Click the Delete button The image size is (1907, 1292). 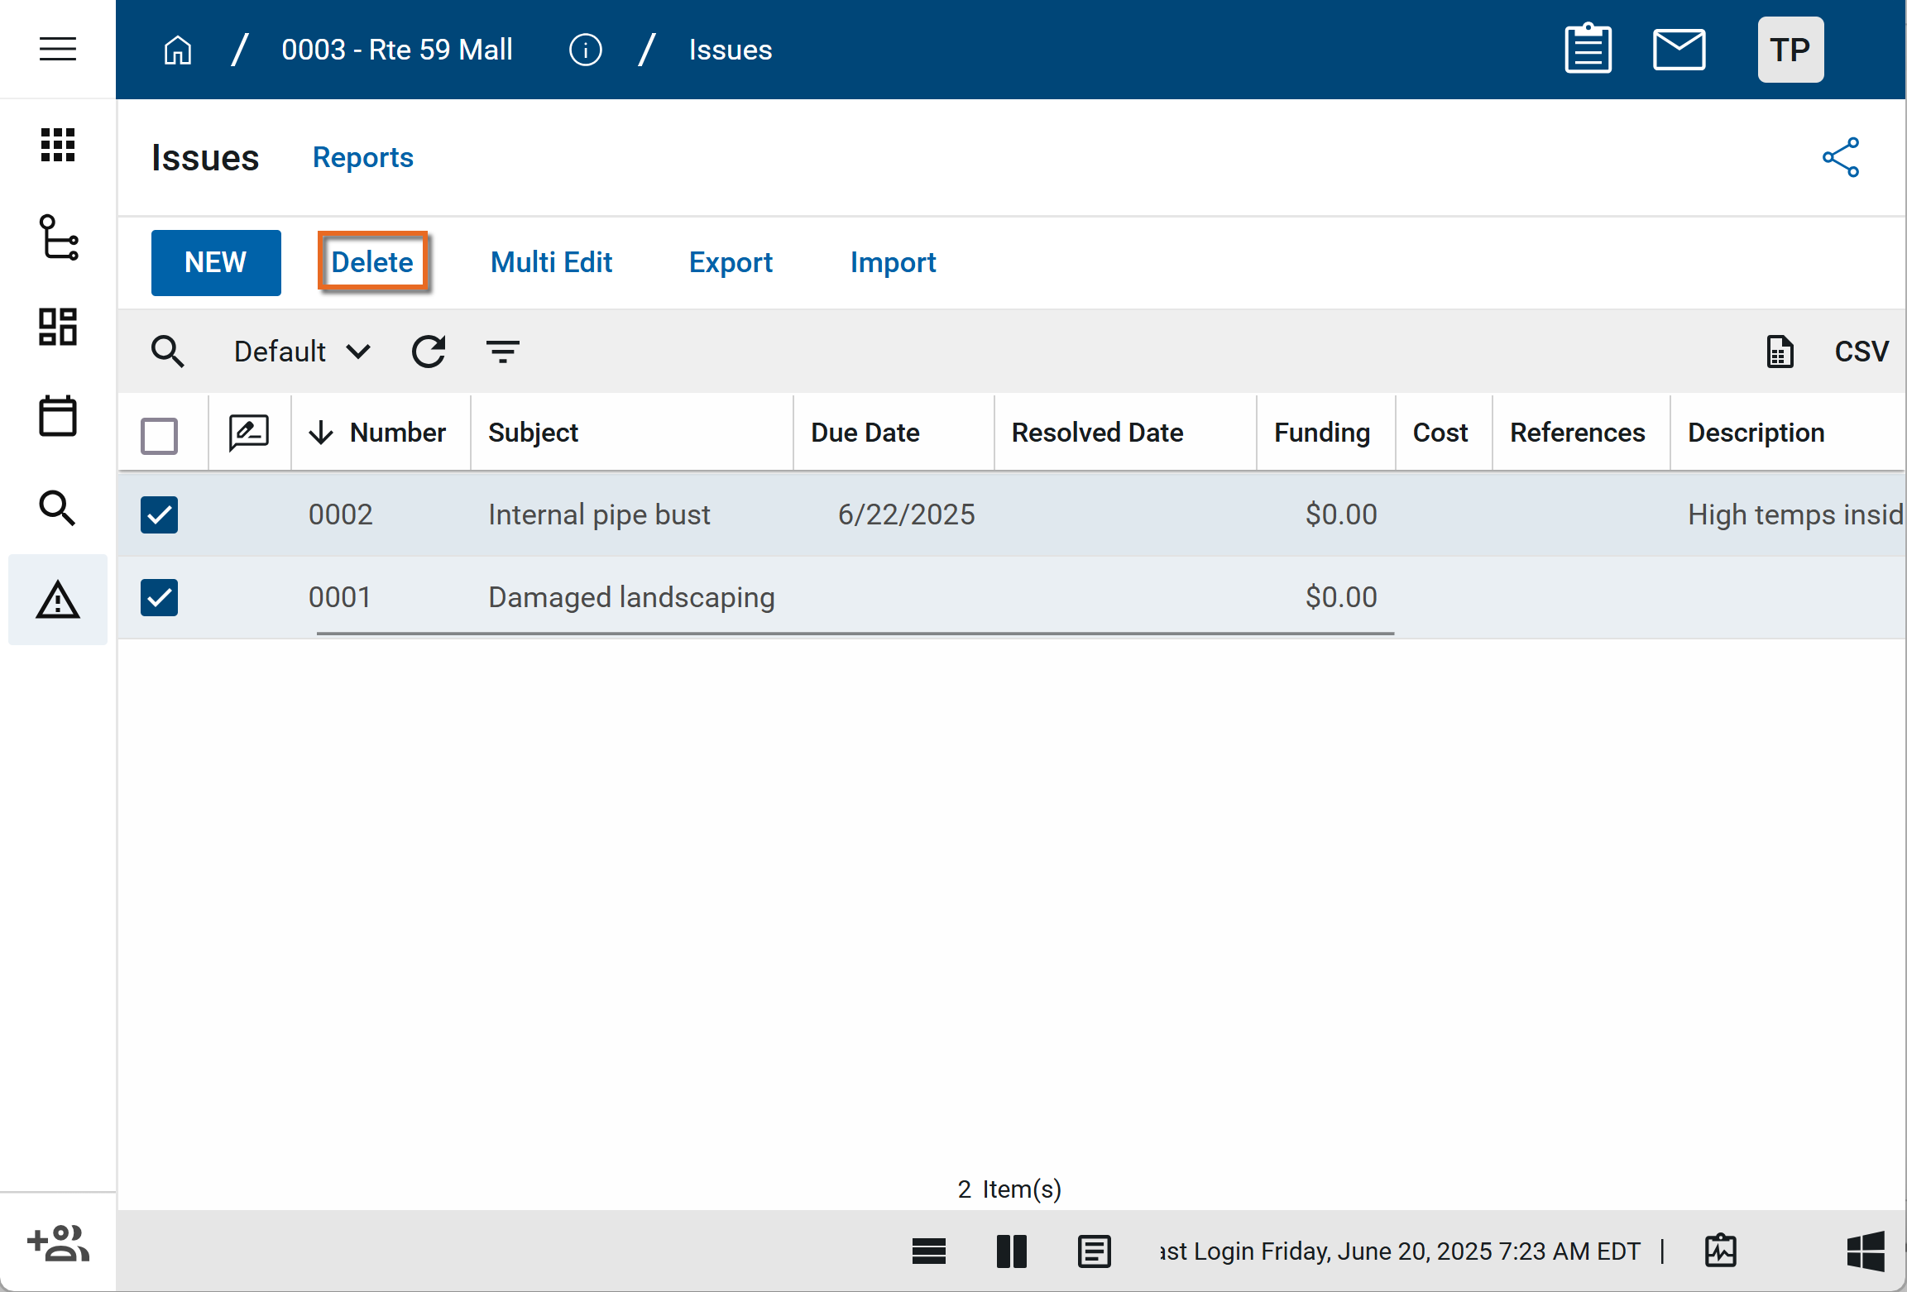372,262
